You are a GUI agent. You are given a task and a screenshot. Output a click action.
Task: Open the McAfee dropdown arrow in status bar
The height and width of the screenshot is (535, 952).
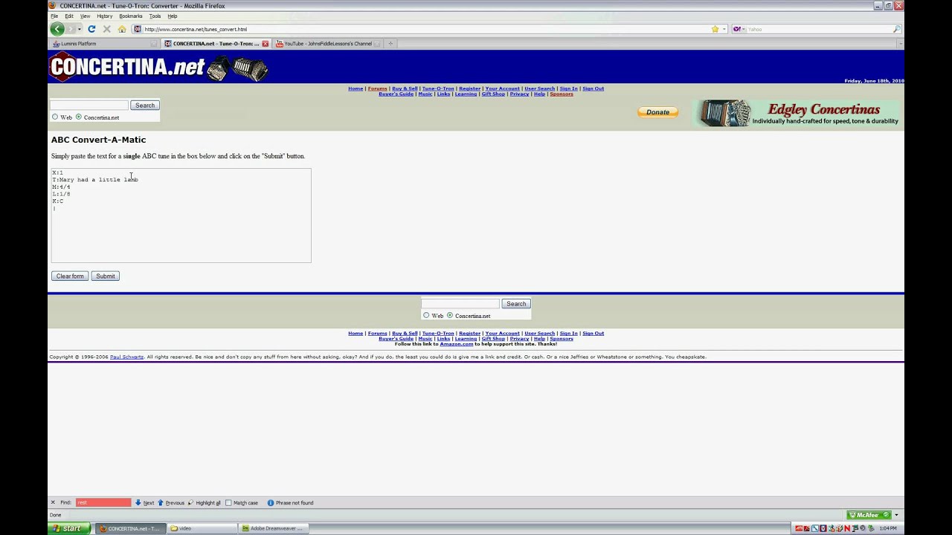pos(896,515)
